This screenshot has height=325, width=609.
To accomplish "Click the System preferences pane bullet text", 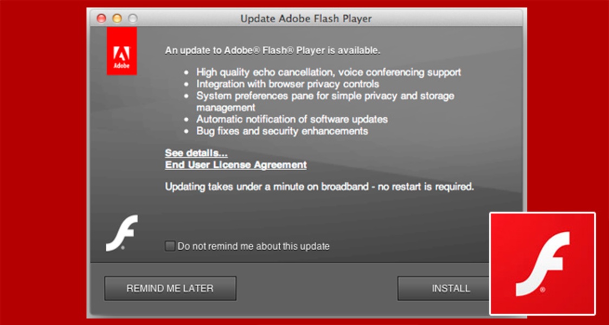I will pyautogui.click(x=325, y=96).
